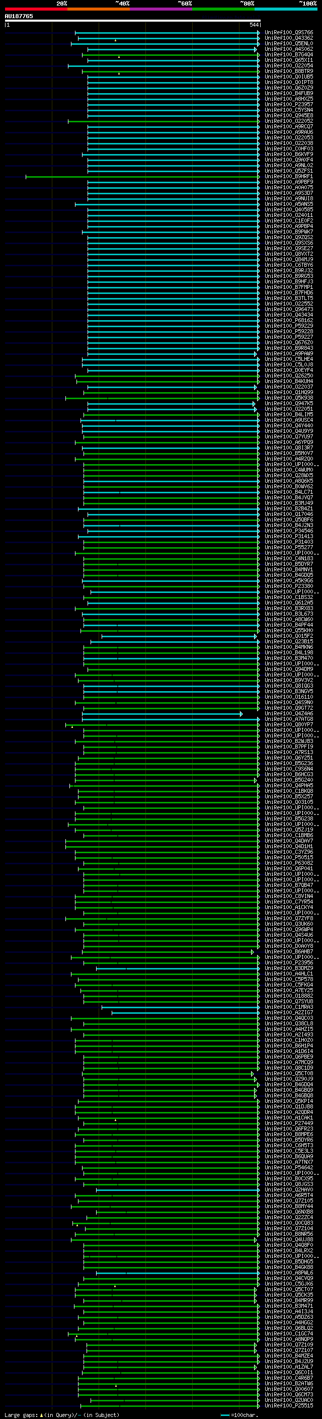Click the green ~80% identity legend segment
This screenshot has height=1419, width=322.
coord(223,9)
